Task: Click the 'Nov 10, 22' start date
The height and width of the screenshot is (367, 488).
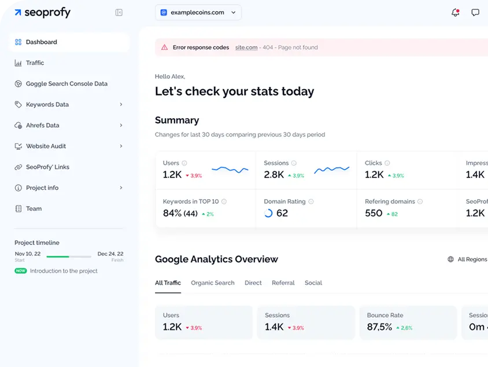Action: pos(27,254)
